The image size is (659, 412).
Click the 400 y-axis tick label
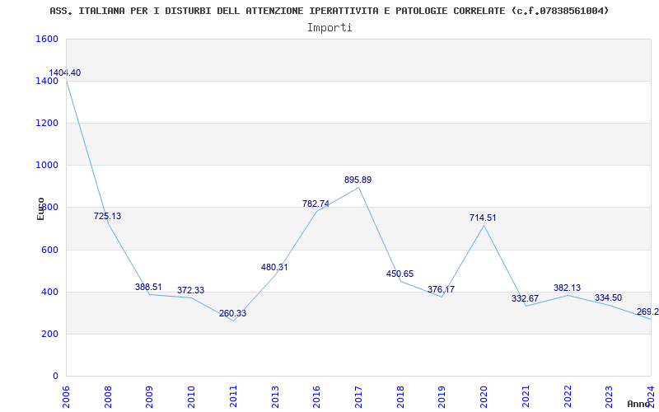coord(50,292)
